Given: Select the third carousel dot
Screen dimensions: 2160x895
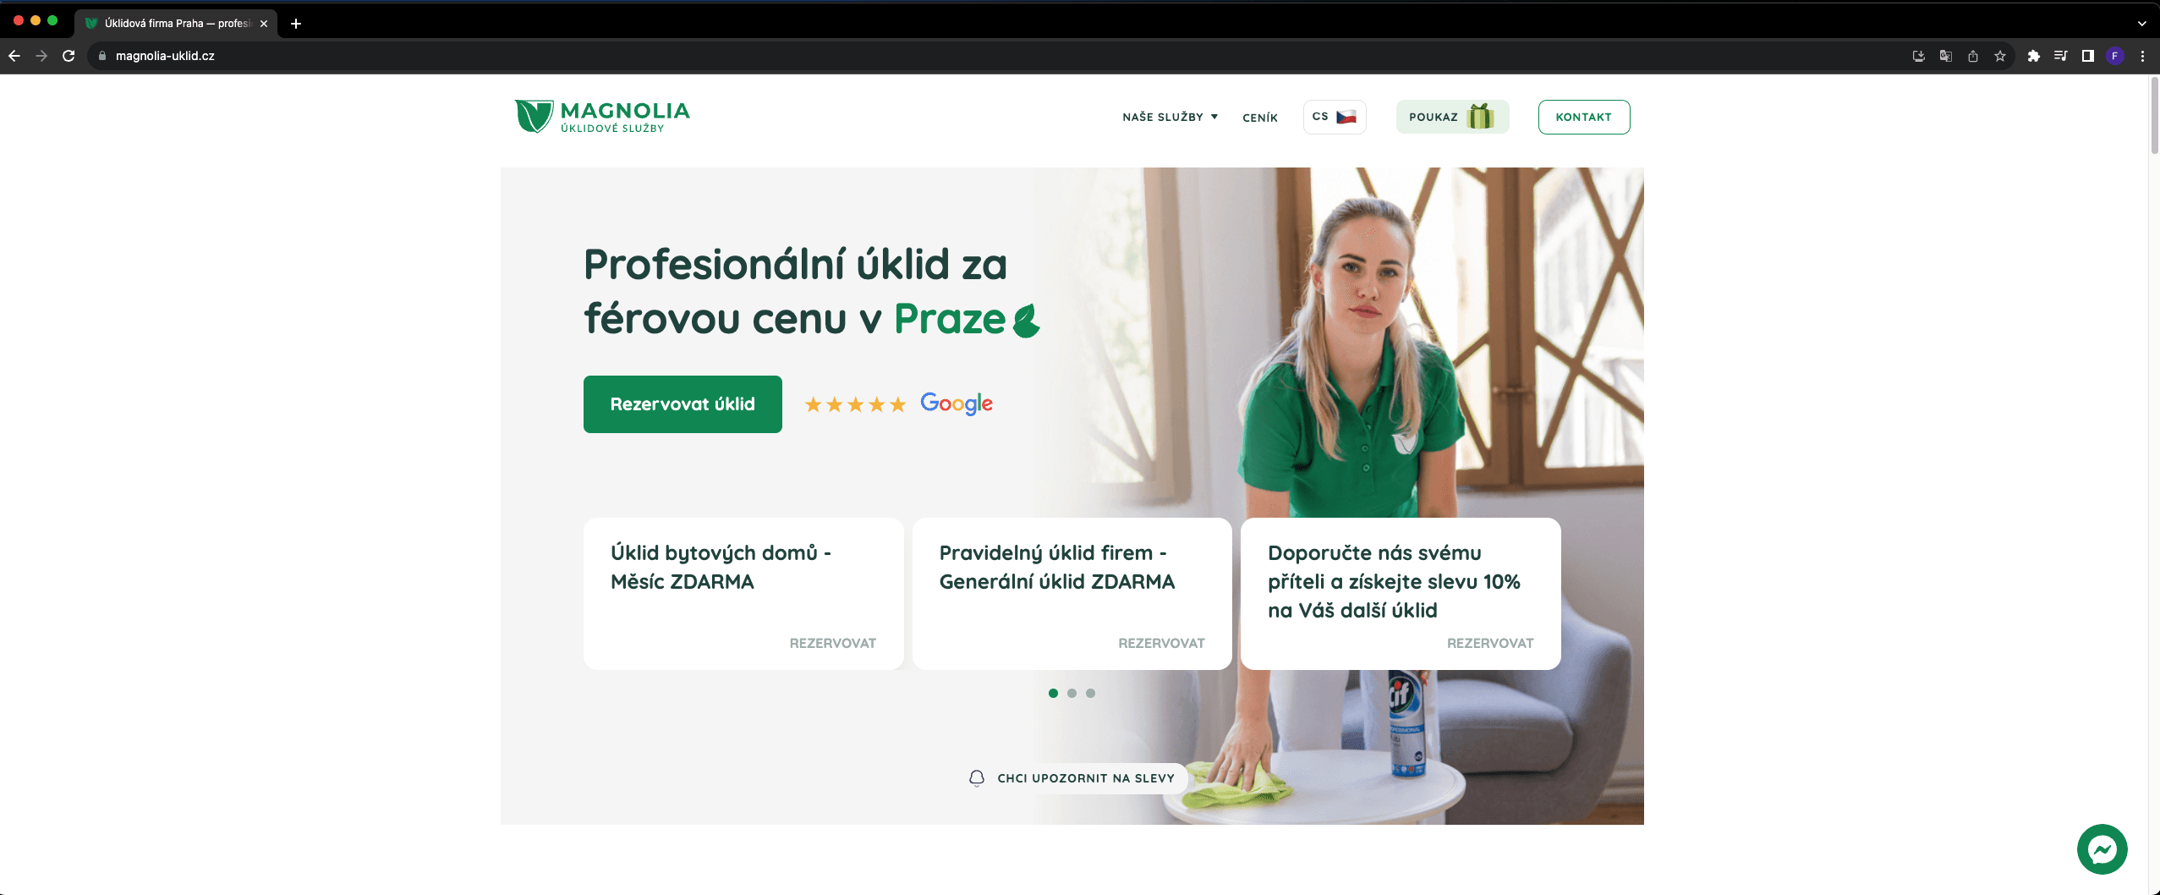Looking at the screenshot, I should point(1090,693).
